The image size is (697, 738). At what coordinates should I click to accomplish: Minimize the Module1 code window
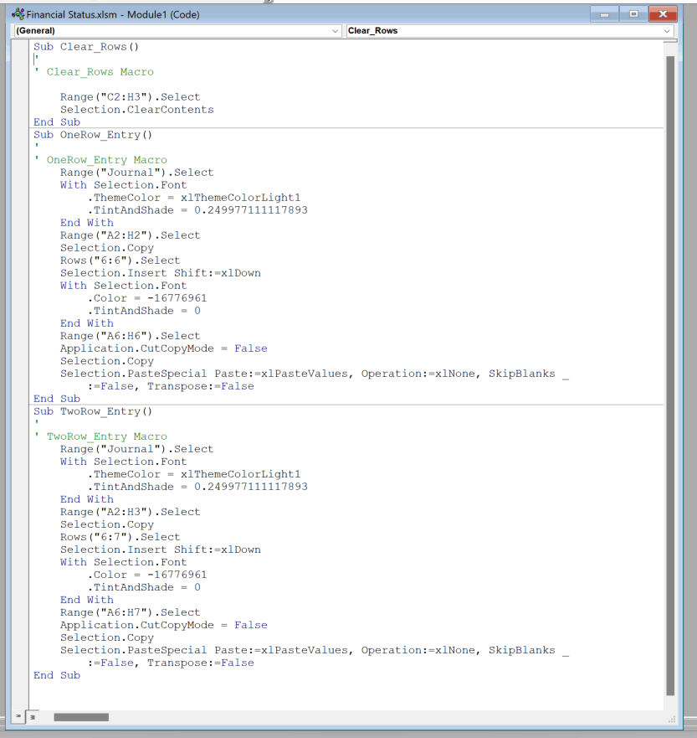point(604,14)
